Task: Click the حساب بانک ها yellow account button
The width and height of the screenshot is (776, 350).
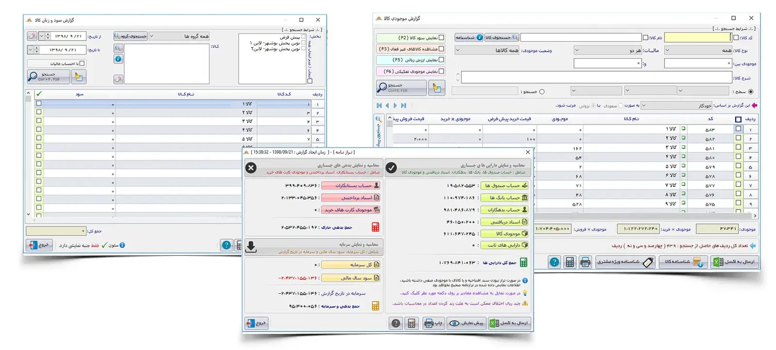Action: click(504, 198)
